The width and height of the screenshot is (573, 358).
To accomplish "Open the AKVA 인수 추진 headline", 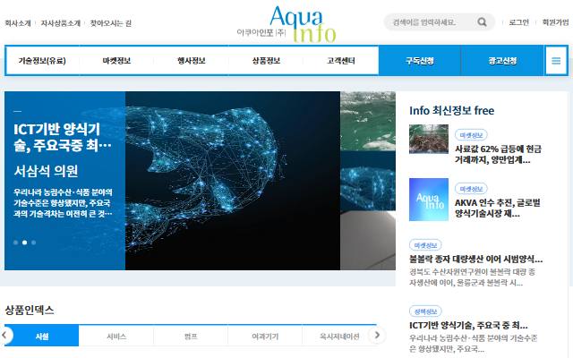I will pos(497,209).
